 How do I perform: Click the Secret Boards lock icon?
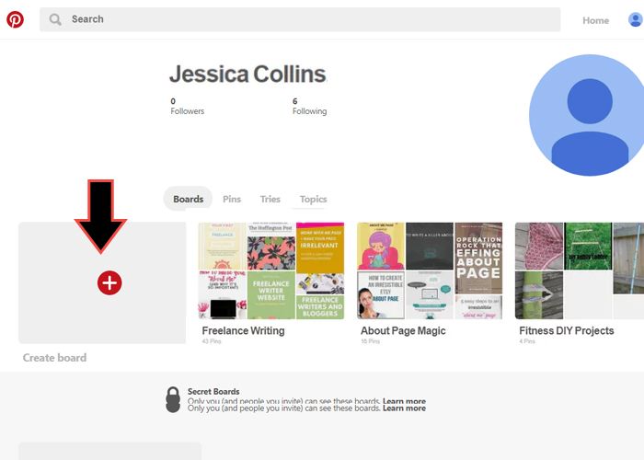(173, 399)
